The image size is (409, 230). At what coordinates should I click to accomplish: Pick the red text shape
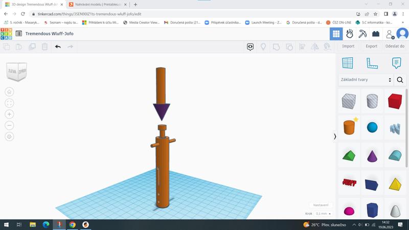(349, 182)
